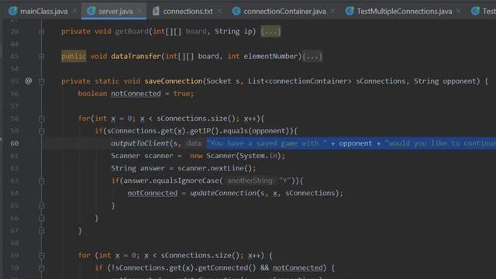The width and height of the screenshot is (496, 279).
Task: Click the {...} placeholder after getBoard
Action: click(x=270, y=31)
